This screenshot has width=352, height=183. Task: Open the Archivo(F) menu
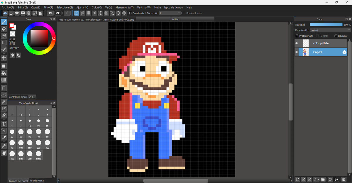[x=8, y=7]
